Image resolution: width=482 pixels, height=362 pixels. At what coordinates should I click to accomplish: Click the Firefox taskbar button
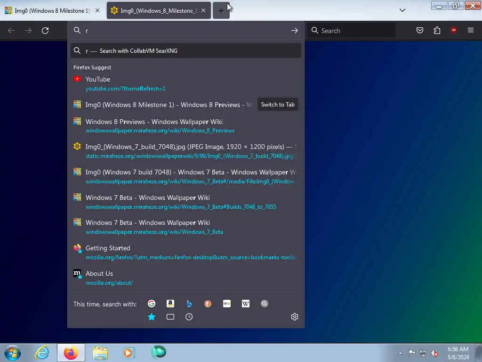tap(71, 353)
